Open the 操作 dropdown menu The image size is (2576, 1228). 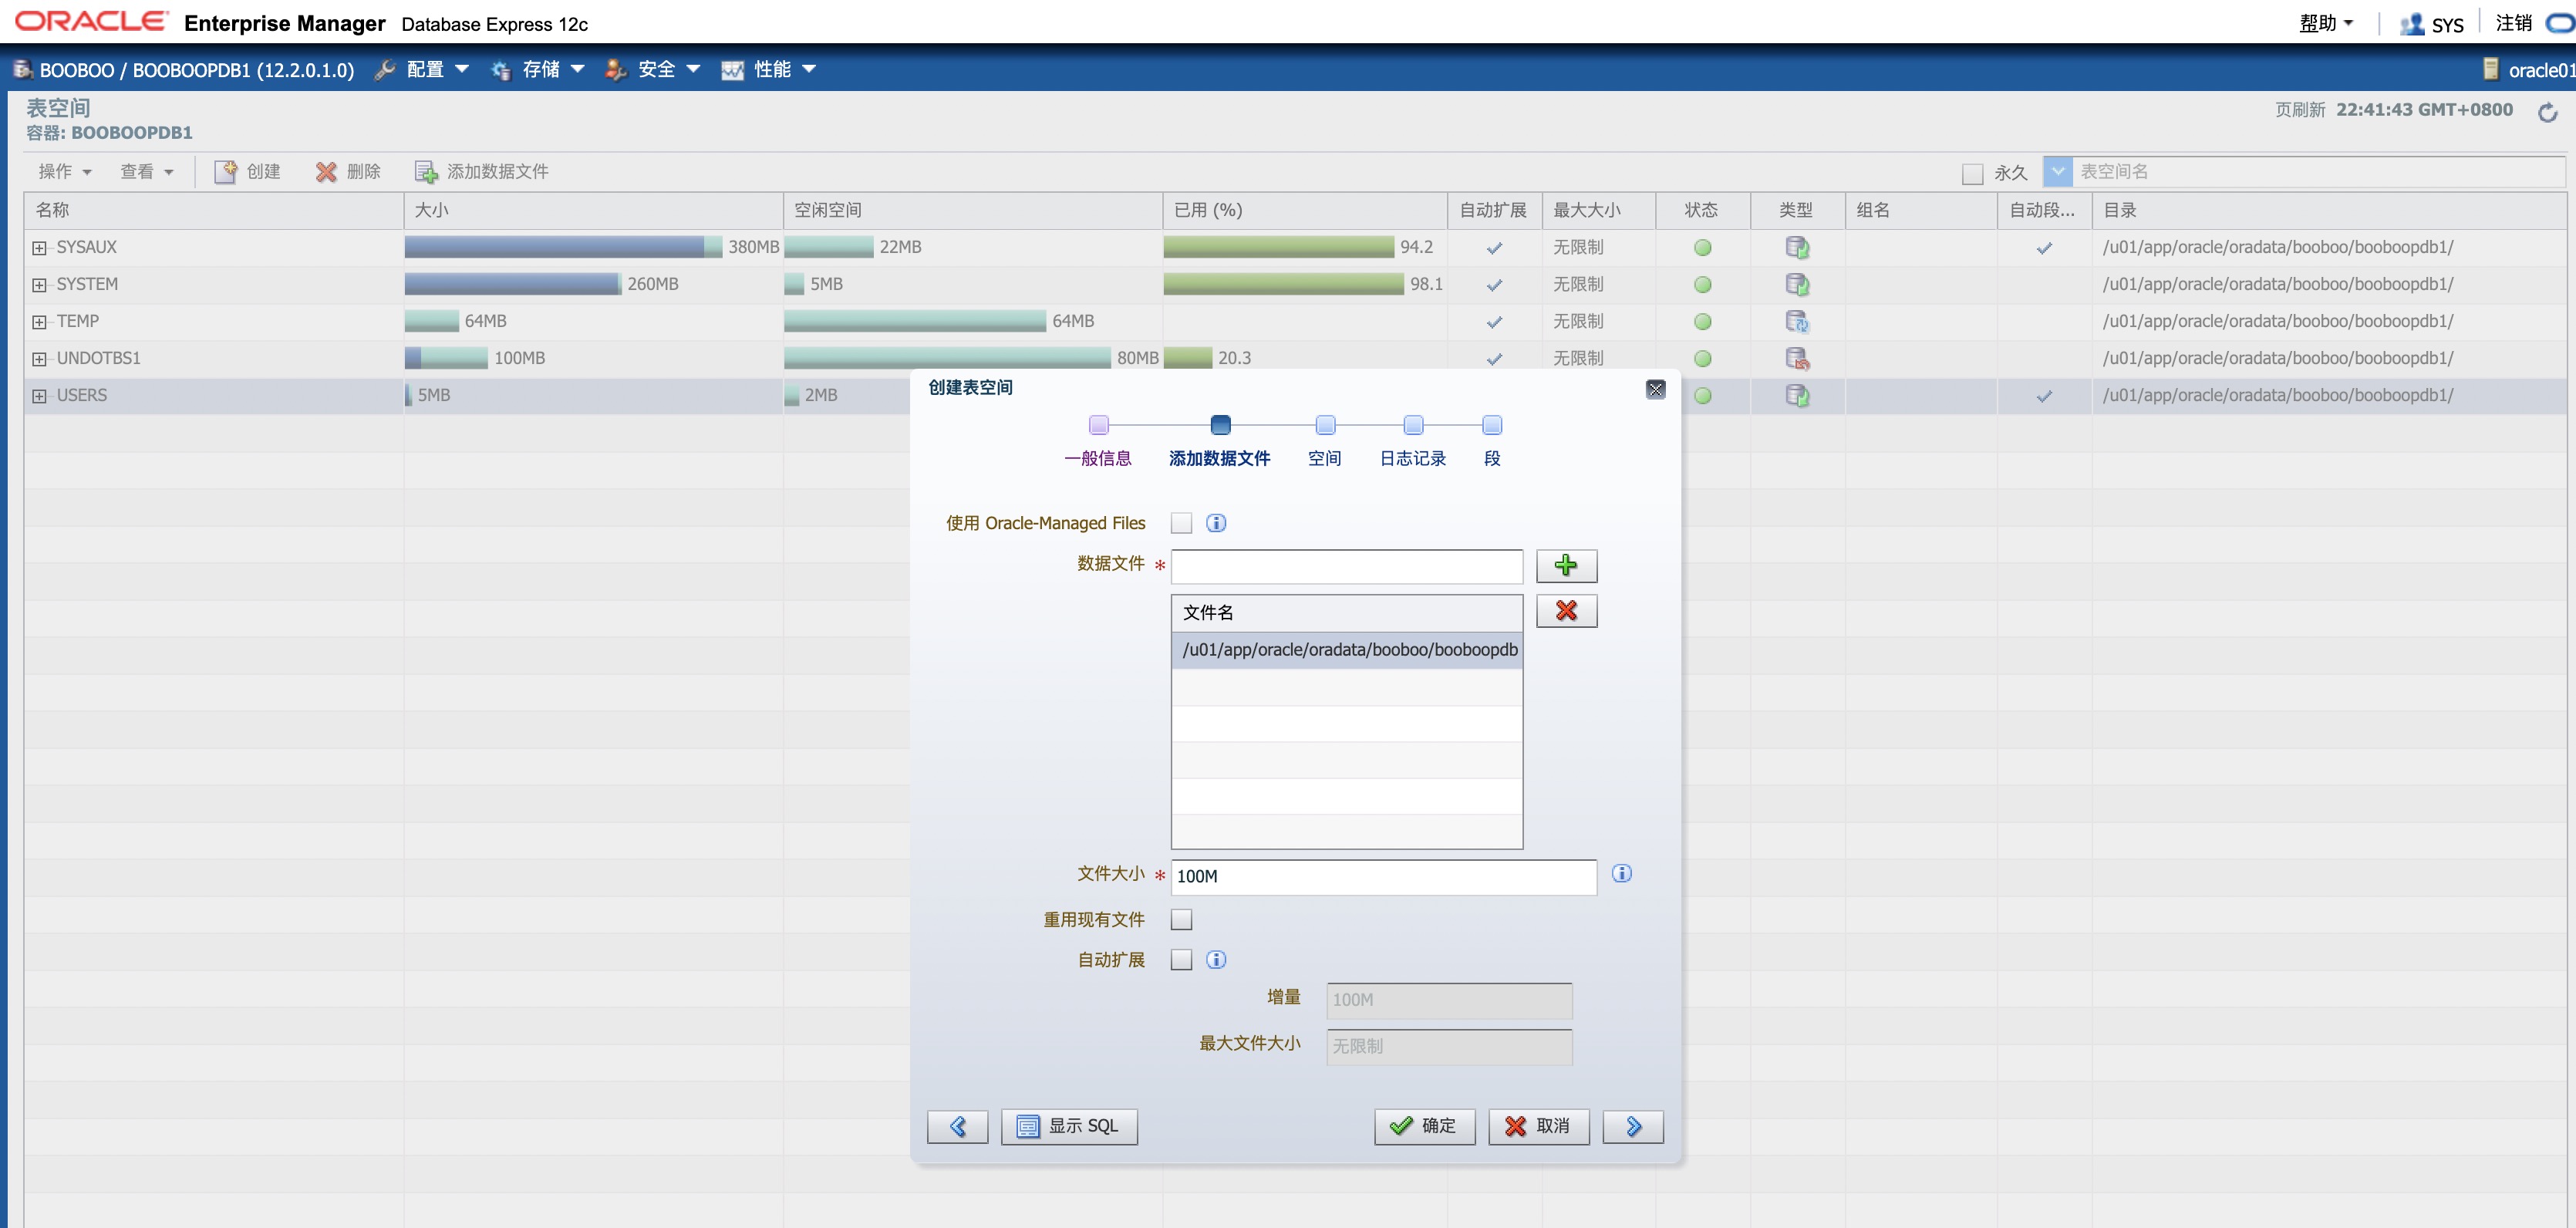pos(64,172)
